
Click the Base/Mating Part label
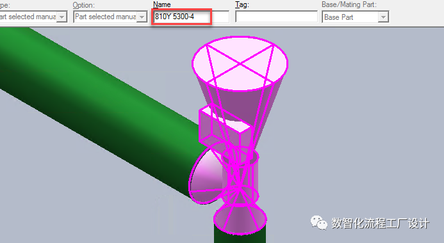[349, 5]
